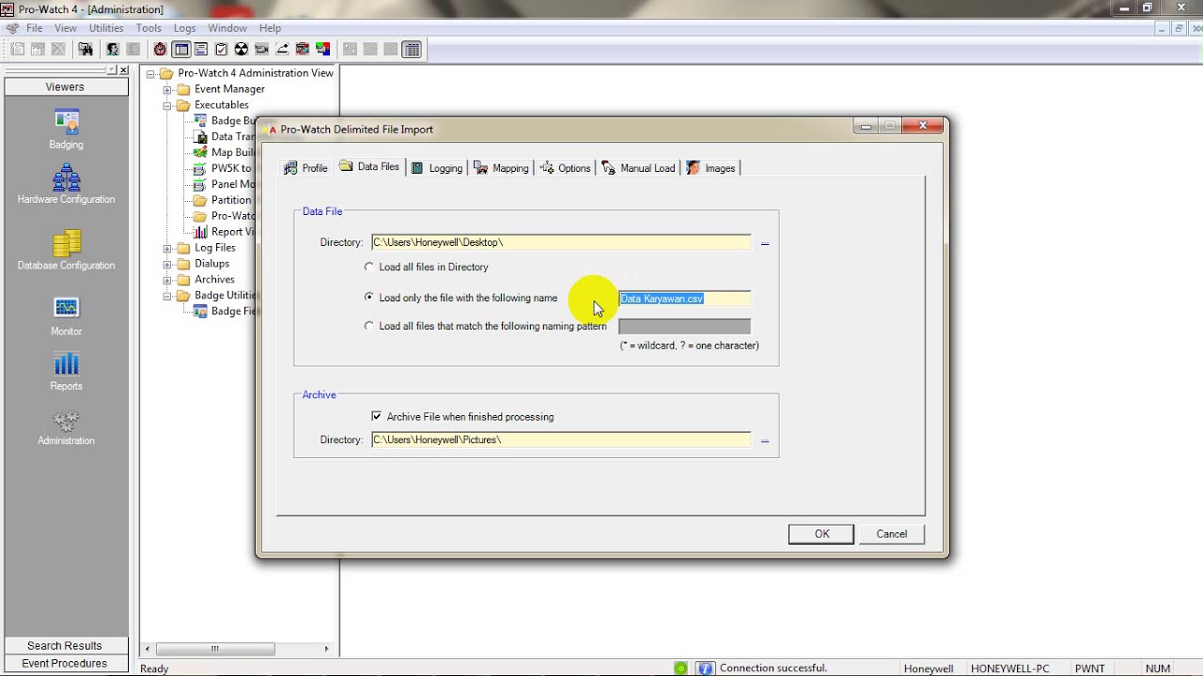Click the highlighted window-pane toolbar icon
Screen dimensions: 1203x676
pyautogui.click(x=181, y=50)
